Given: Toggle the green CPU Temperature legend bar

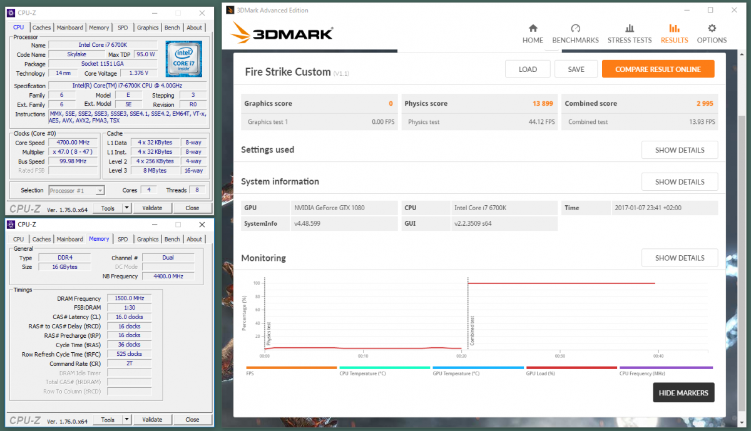Looking at the screenshot, I should [x=384, y=368].
